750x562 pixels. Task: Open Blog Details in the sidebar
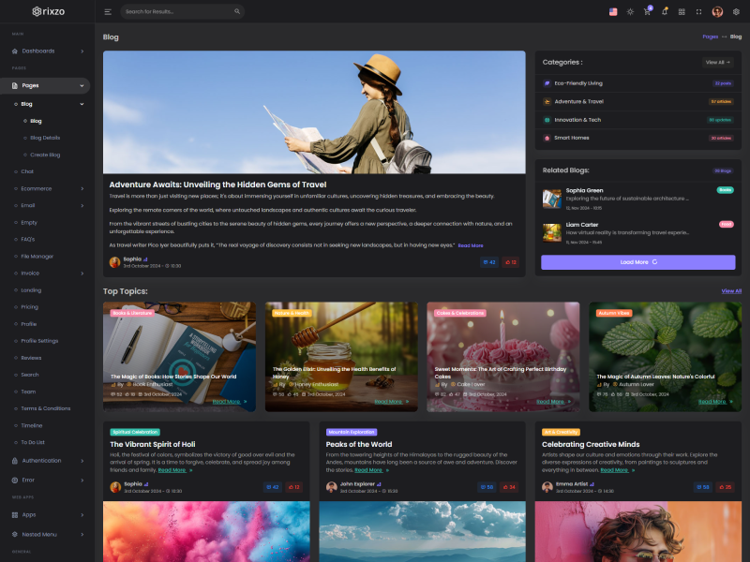coord(45,138)
